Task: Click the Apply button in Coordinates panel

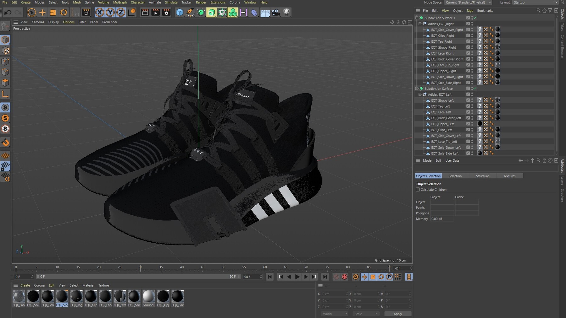Action: pos(397,314)
